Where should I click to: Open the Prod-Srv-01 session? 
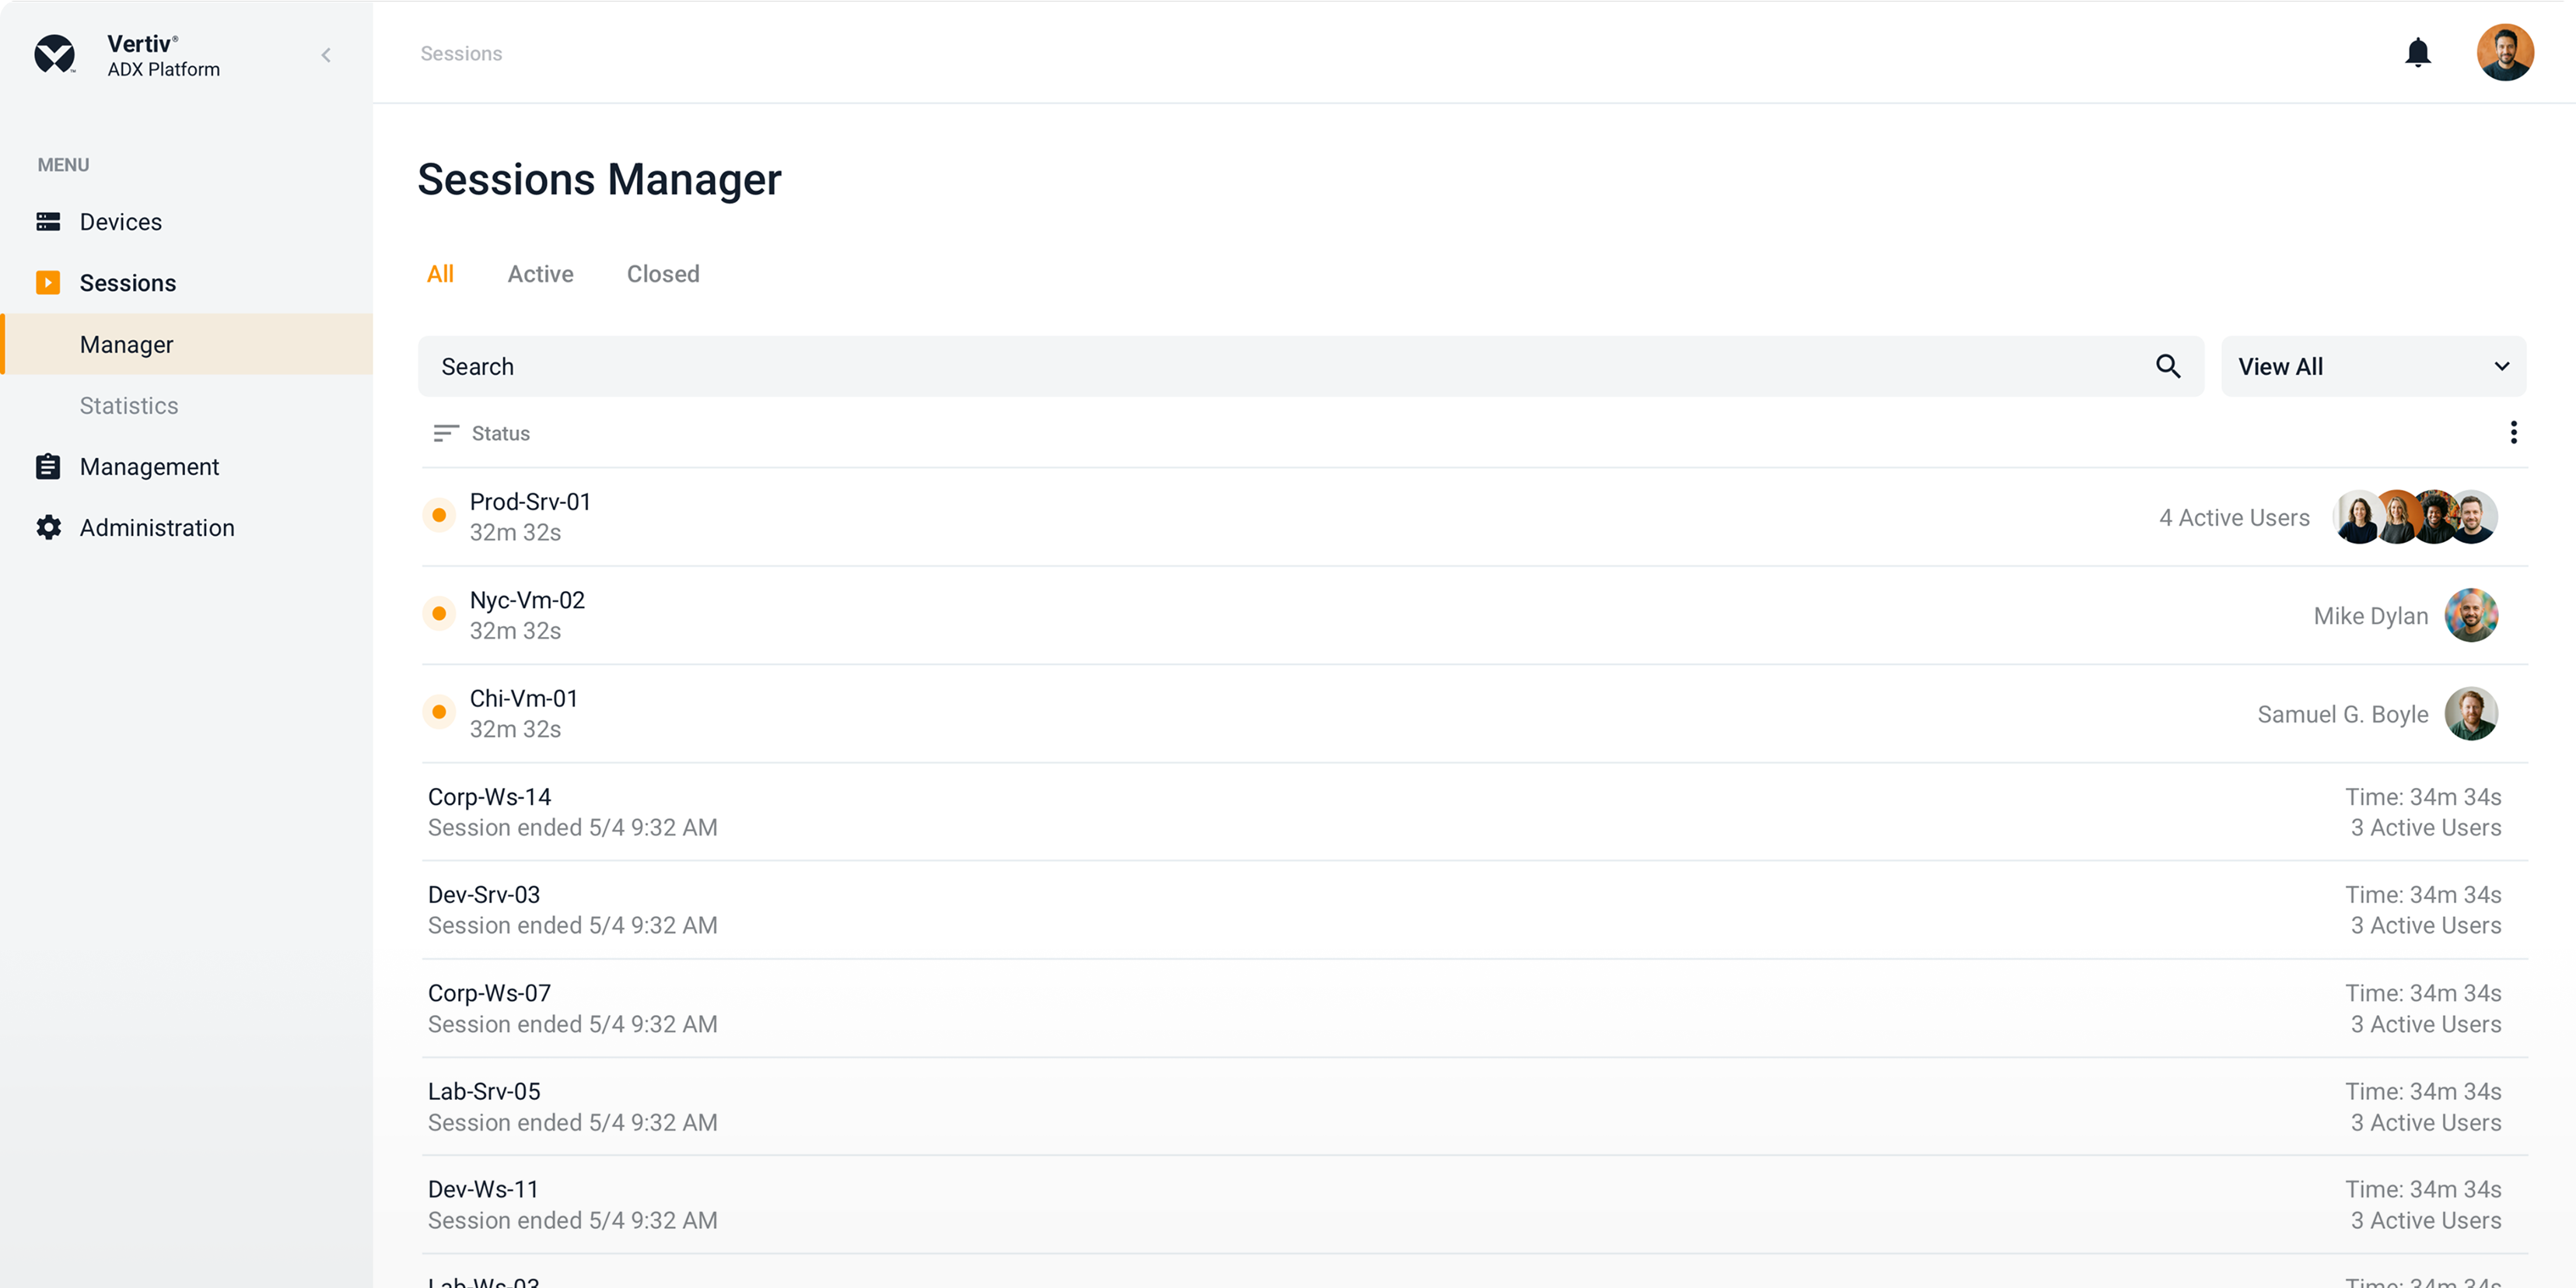pos(1474,517)
